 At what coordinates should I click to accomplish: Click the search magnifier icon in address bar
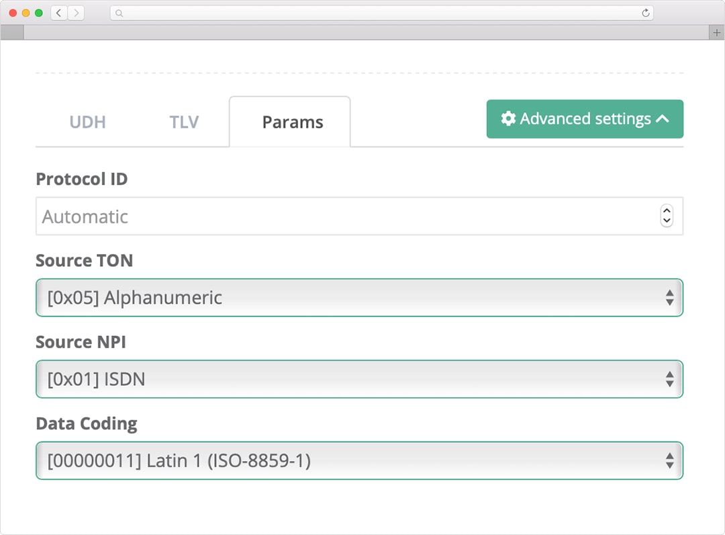(x=119, y=13)
